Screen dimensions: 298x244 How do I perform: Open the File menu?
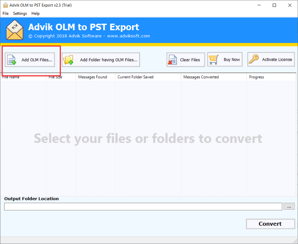6,13
